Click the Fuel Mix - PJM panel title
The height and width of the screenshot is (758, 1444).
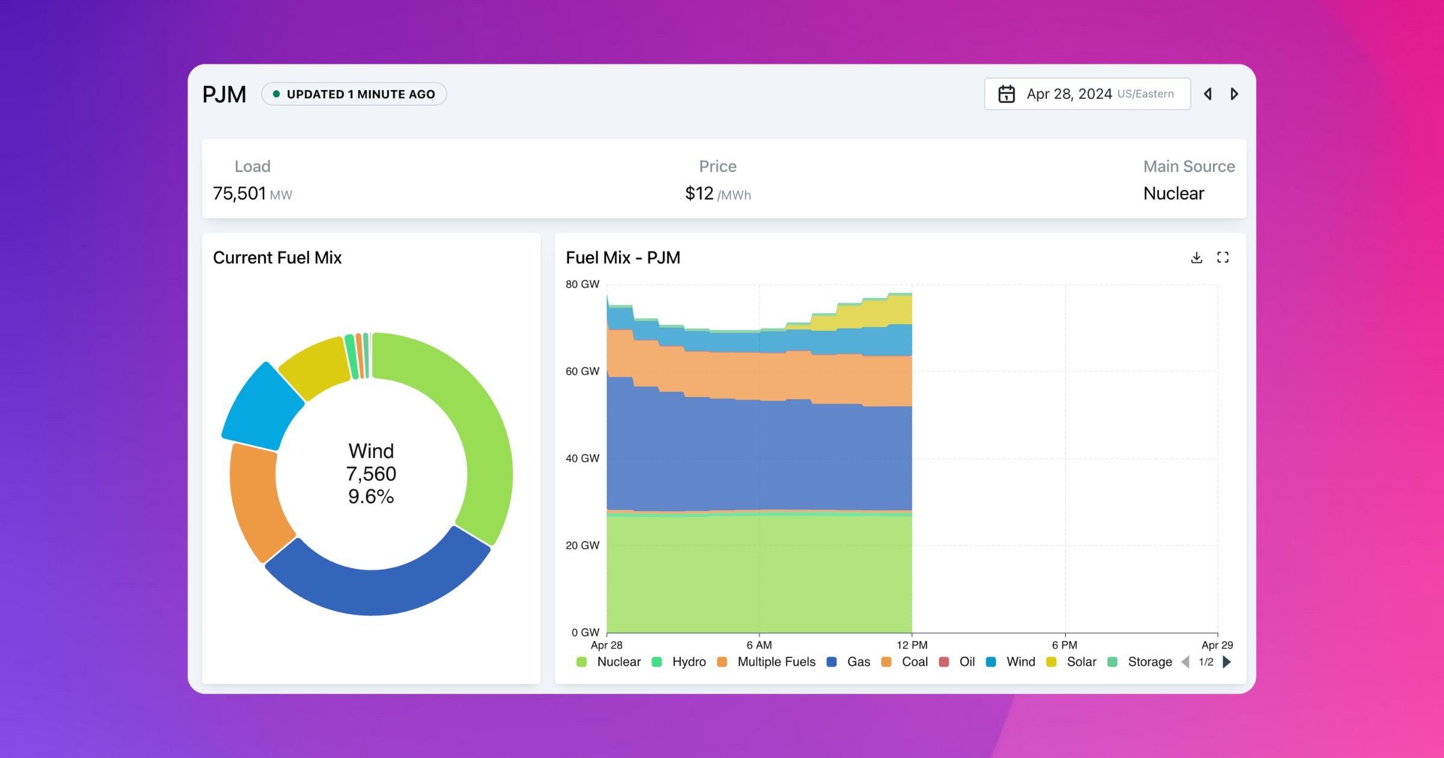pyautogui.click(x=623, y=257)
